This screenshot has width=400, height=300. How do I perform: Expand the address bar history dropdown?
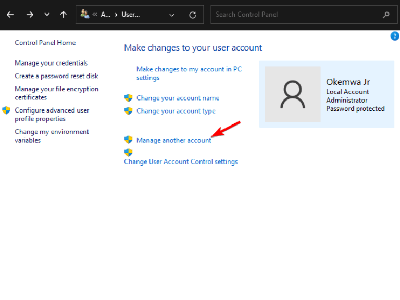point(172,15)
